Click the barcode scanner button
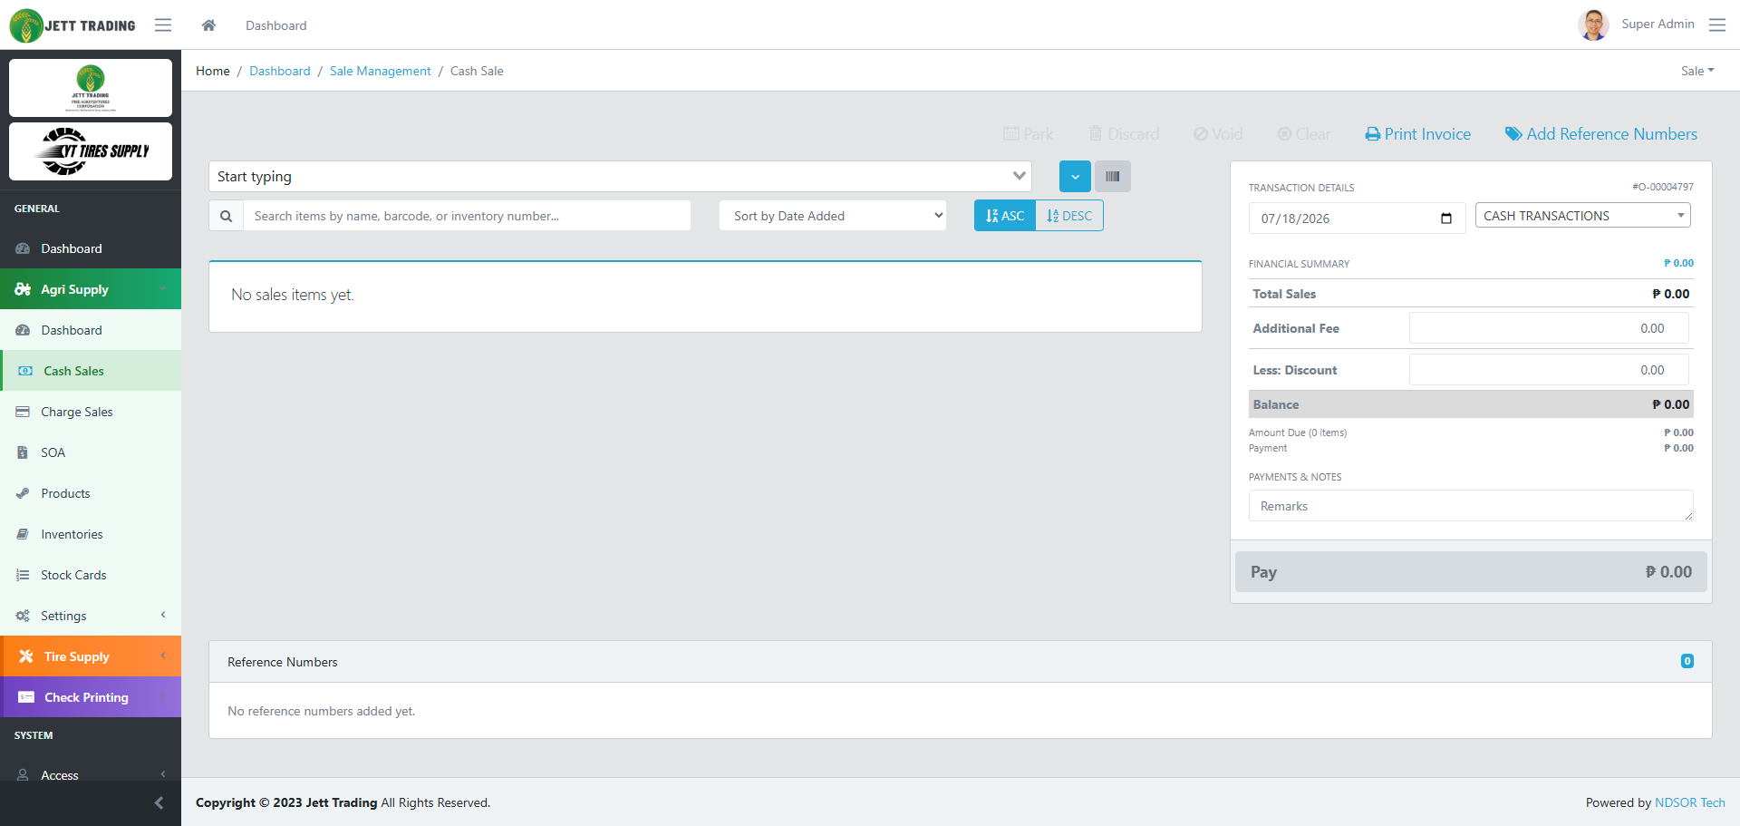The image size is (1740, 826). click(x=1113, y=177)
